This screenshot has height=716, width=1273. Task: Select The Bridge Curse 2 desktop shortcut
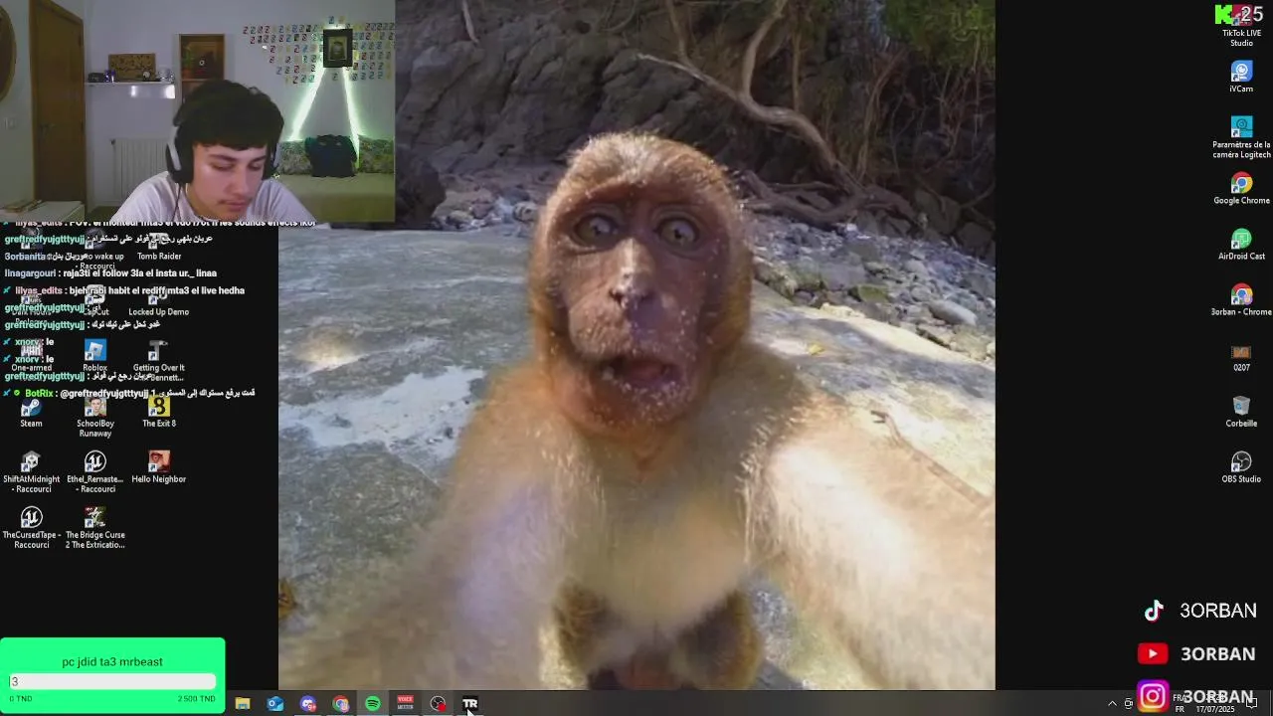(95, 528)
